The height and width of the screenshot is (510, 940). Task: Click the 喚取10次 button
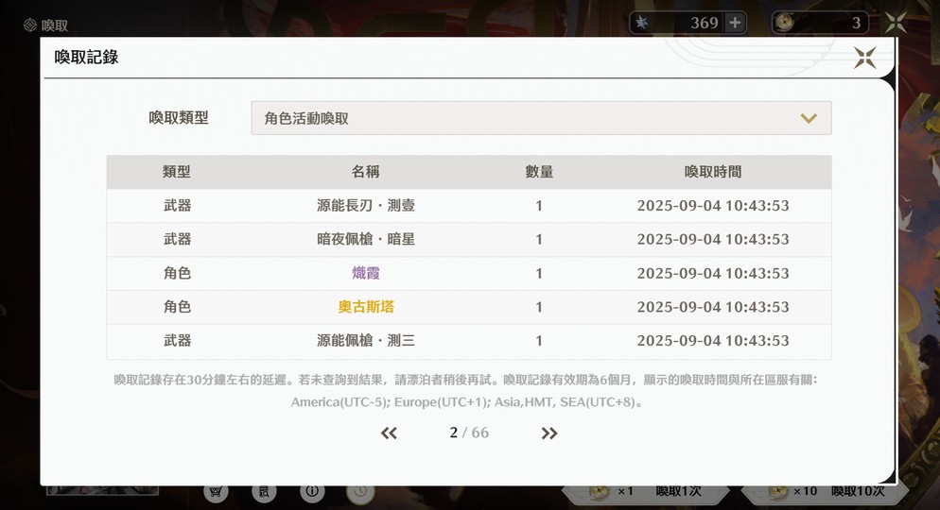(825, 491)
